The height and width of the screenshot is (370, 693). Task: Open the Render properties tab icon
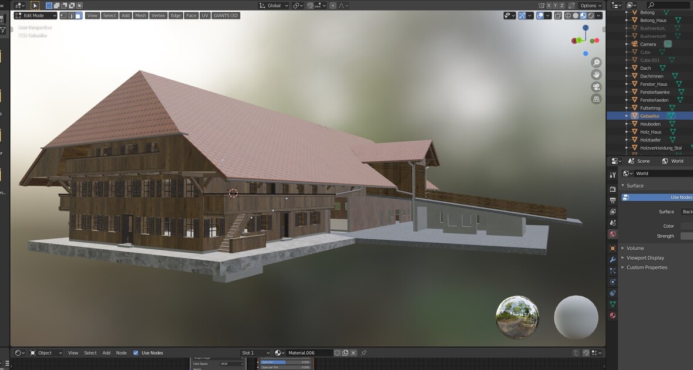613,189
